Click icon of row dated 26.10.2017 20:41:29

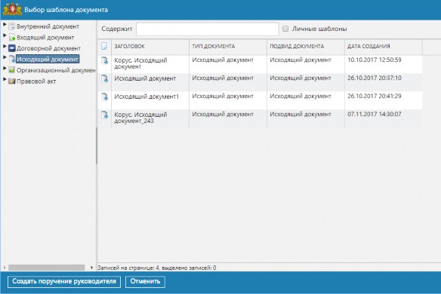point(105,97)
